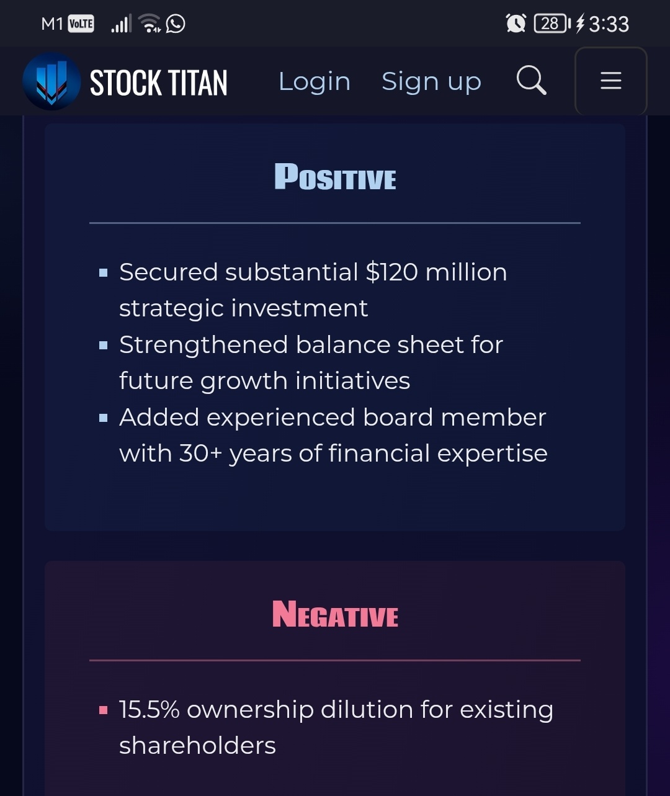670x796 pixels.
Task: Open the hamburger menu button
Action: click(x=611, y=81)
